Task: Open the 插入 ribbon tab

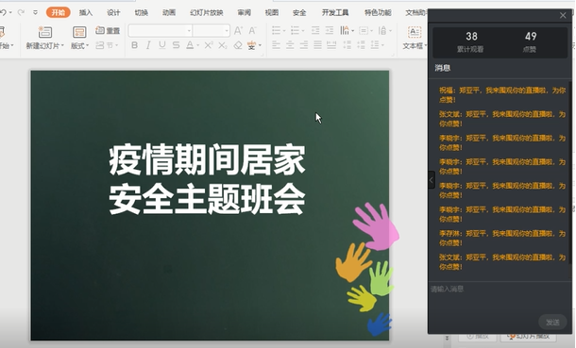Action: click(x=86, y=13)
